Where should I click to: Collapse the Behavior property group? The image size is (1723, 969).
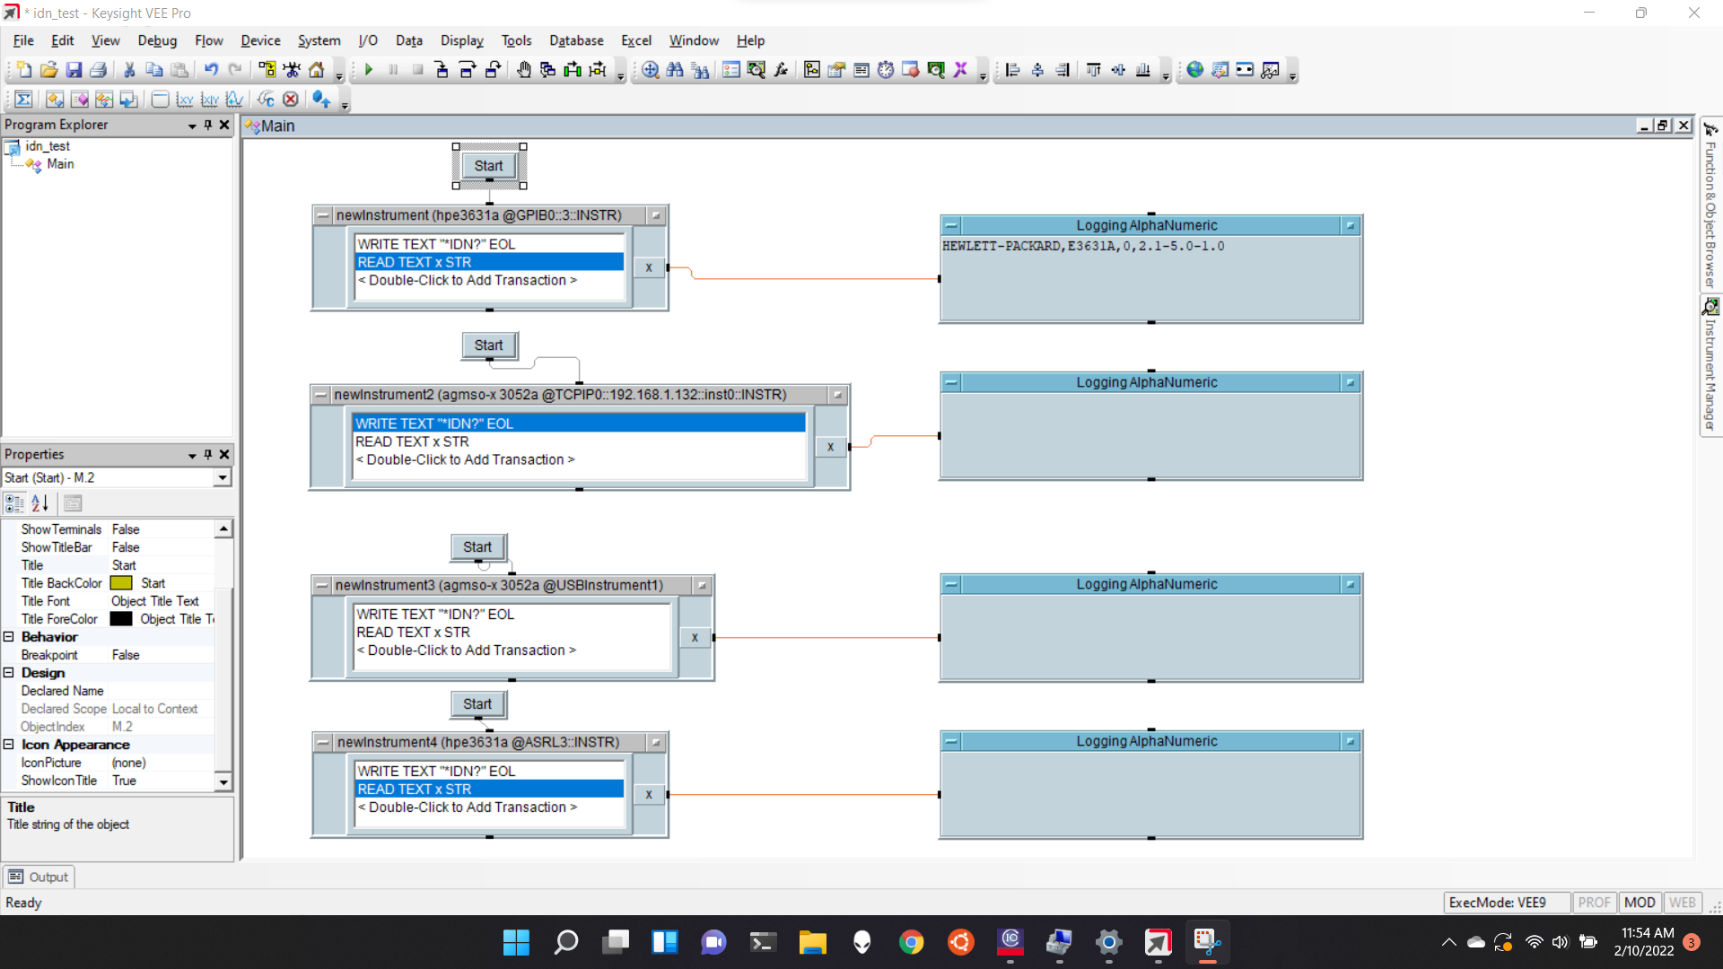coord(9,637)
